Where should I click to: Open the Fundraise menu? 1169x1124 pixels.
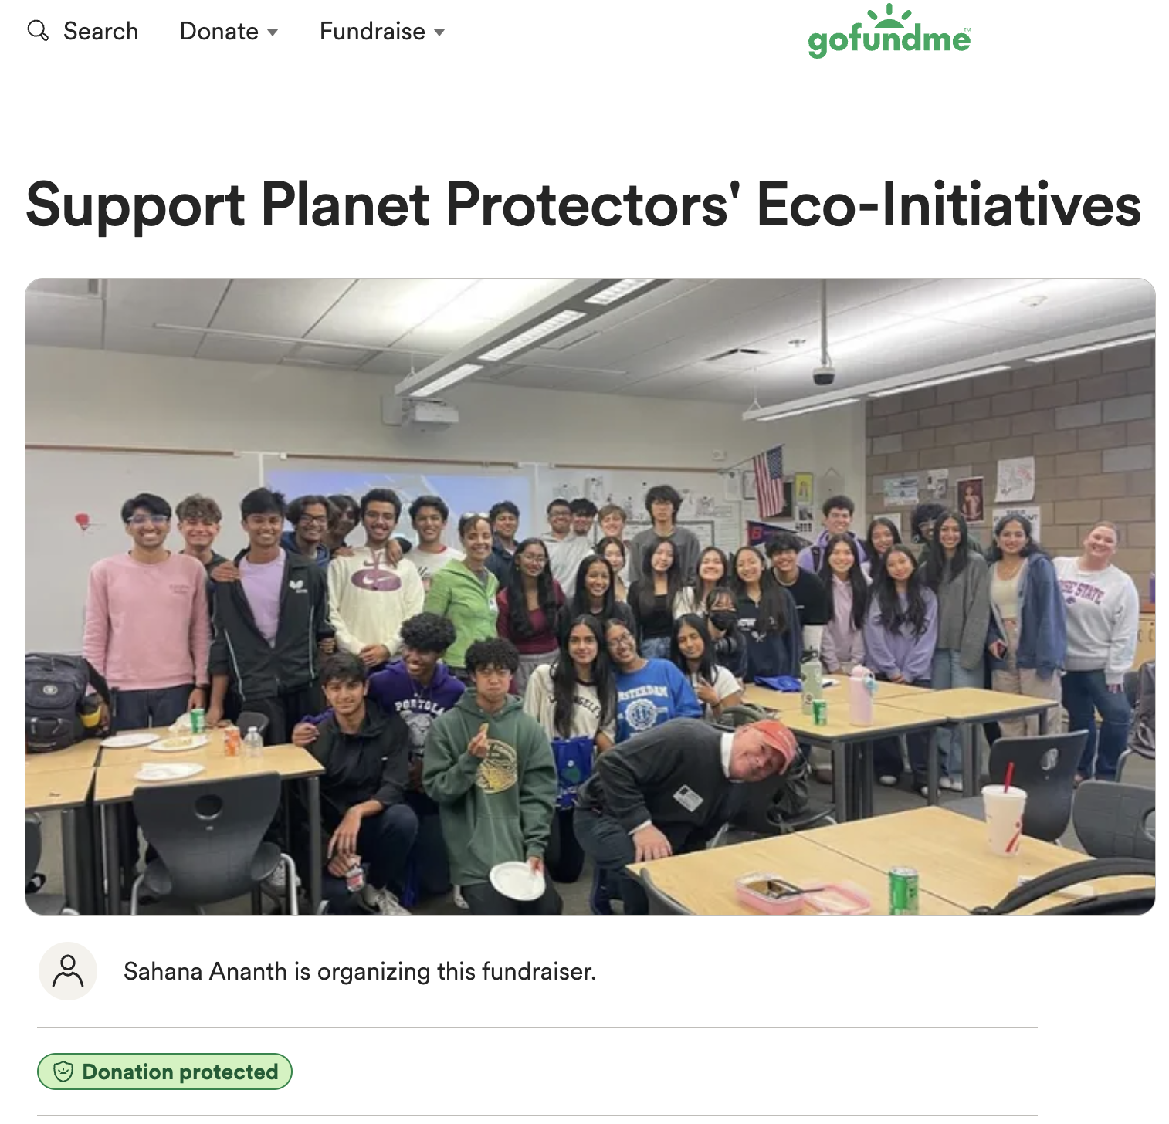pyautogui.click(x=372, y=32)
